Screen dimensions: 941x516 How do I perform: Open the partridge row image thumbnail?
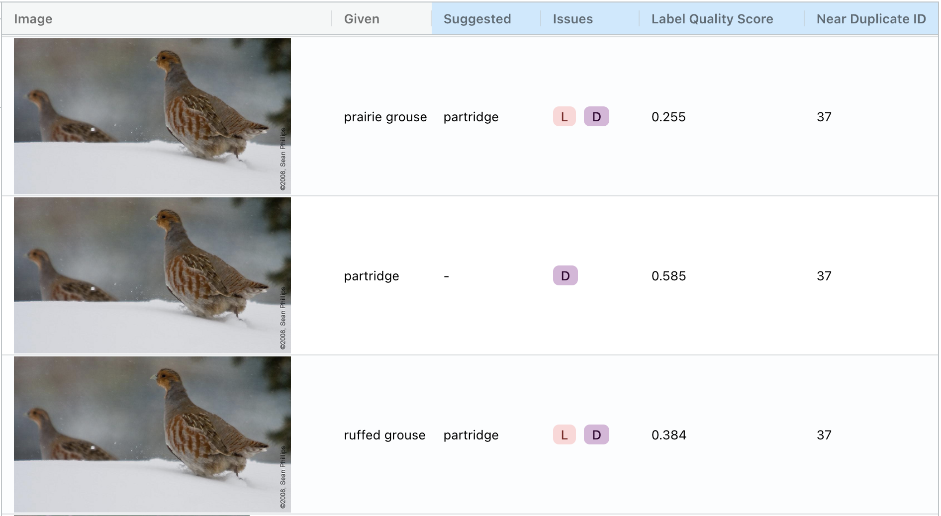pos(153,274)
